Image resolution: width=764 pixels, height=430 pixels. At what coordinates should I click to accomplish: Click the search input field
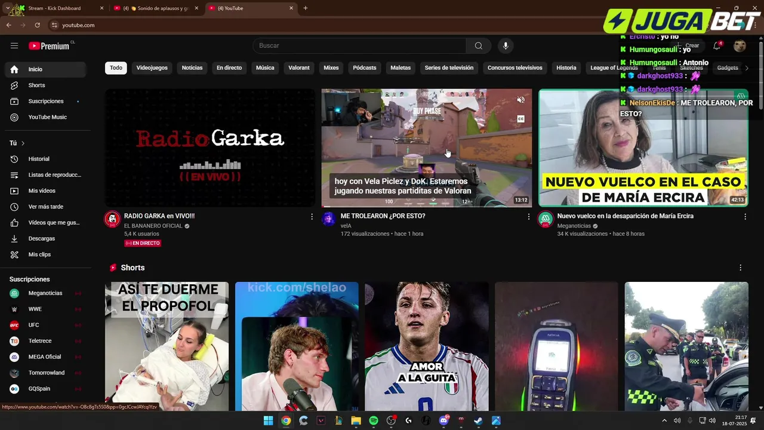[359, 45]
